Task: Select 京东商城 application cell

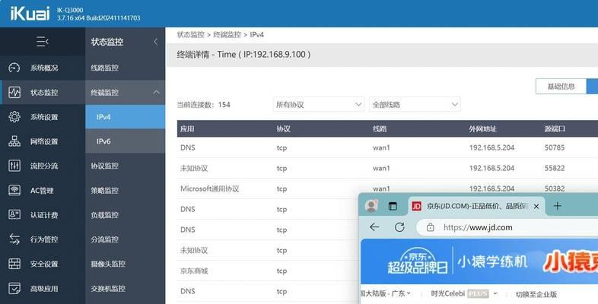Action: pyautogui.click(x=194, y=271)
